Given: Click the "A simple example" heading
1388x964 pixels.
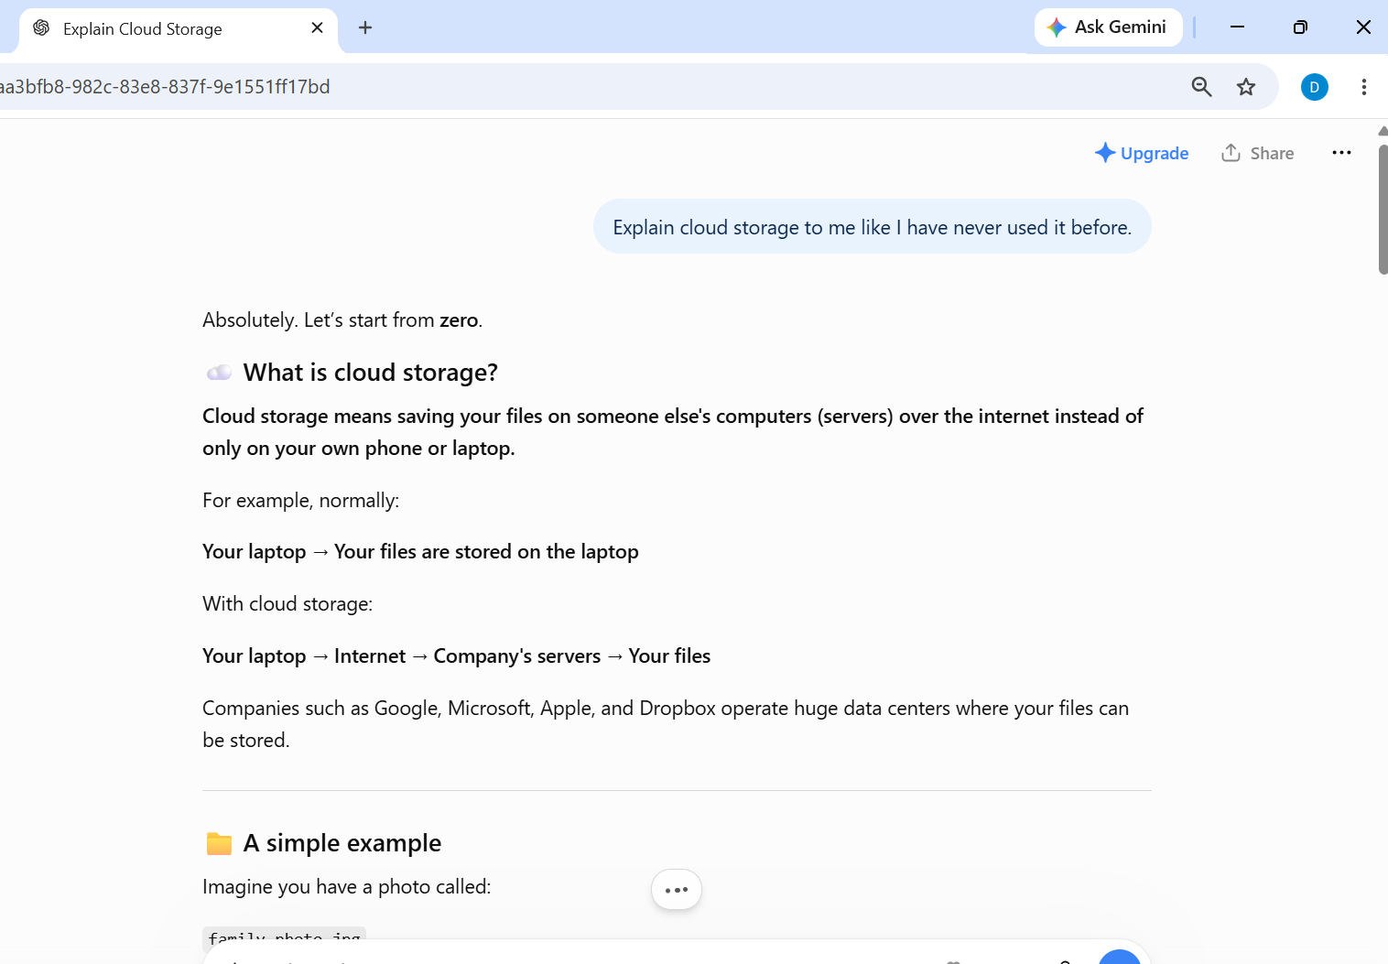Looking at the screenshot, I should [342, 843].
